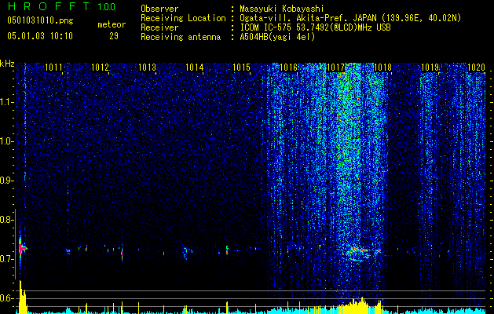Screen dimensions: 494x314
Task: Click the strong red meteor echo at left edge
Action: [x=22, y=248]
